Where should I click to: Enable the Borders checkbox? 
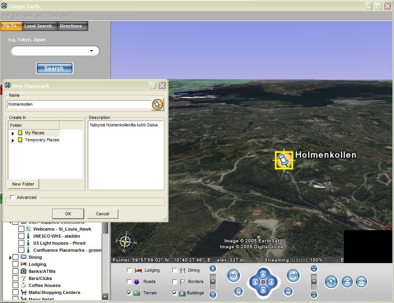click(174, 281)
